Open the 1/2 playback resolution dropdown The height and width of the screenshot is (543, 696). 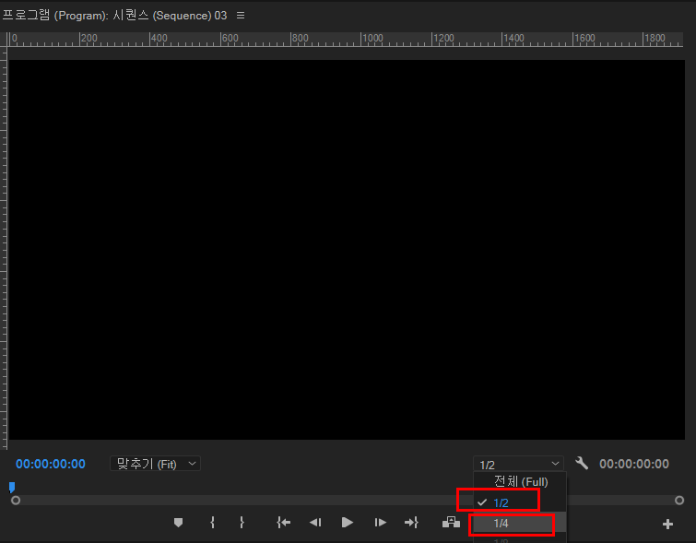pos(518,464)
